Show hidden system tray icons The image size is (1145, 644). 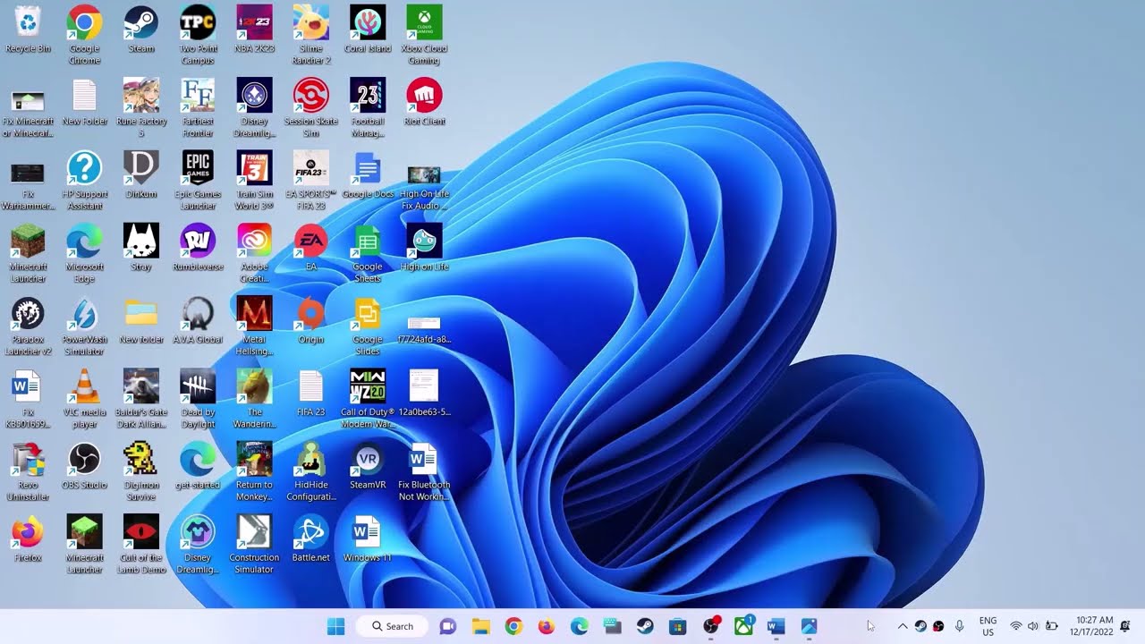click(902, 626)
